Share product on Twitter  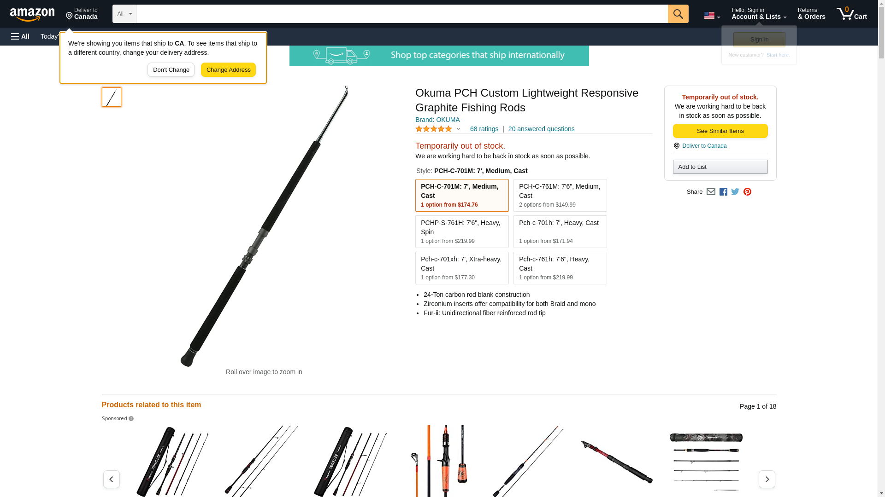[x=735, y=192]
